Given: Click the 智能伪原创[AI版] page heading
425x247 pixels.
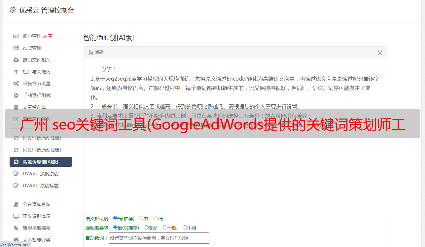Looking at the screenshot, I should (x=109, y=38).
